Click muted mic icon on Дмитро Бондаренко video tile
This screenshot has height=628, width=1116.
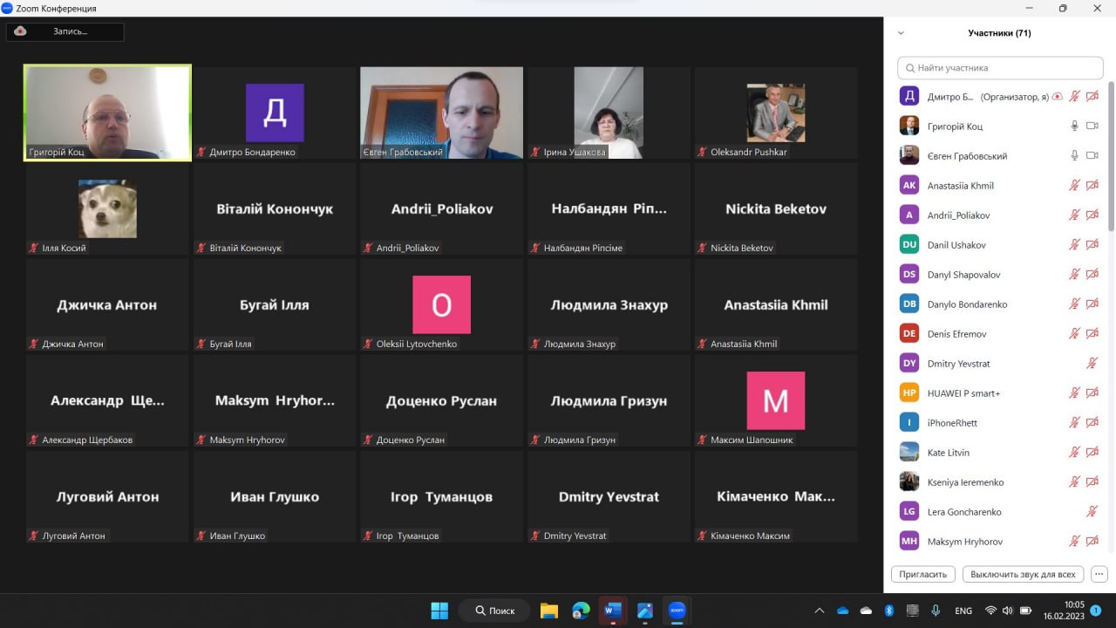click(201, 152)
